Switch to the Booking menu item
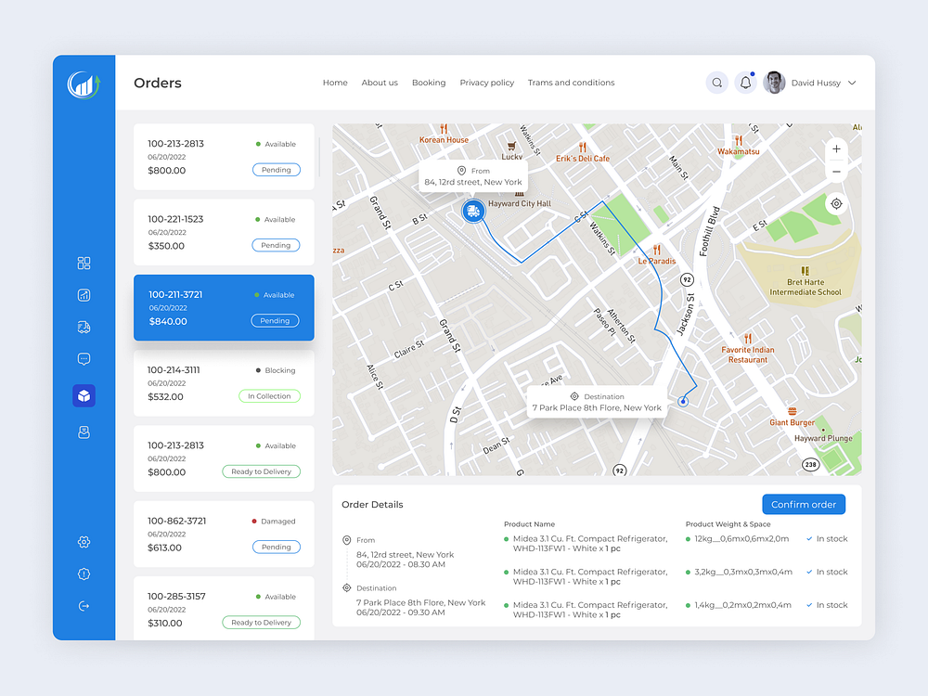Viewport: 928px width, 696px height. (x=429, y=83)
